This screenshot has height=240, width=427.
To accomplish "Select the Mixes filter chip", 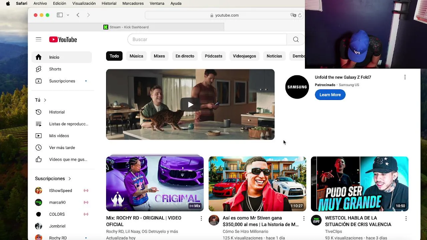I will pyautogui.click(x=159, y=56).
